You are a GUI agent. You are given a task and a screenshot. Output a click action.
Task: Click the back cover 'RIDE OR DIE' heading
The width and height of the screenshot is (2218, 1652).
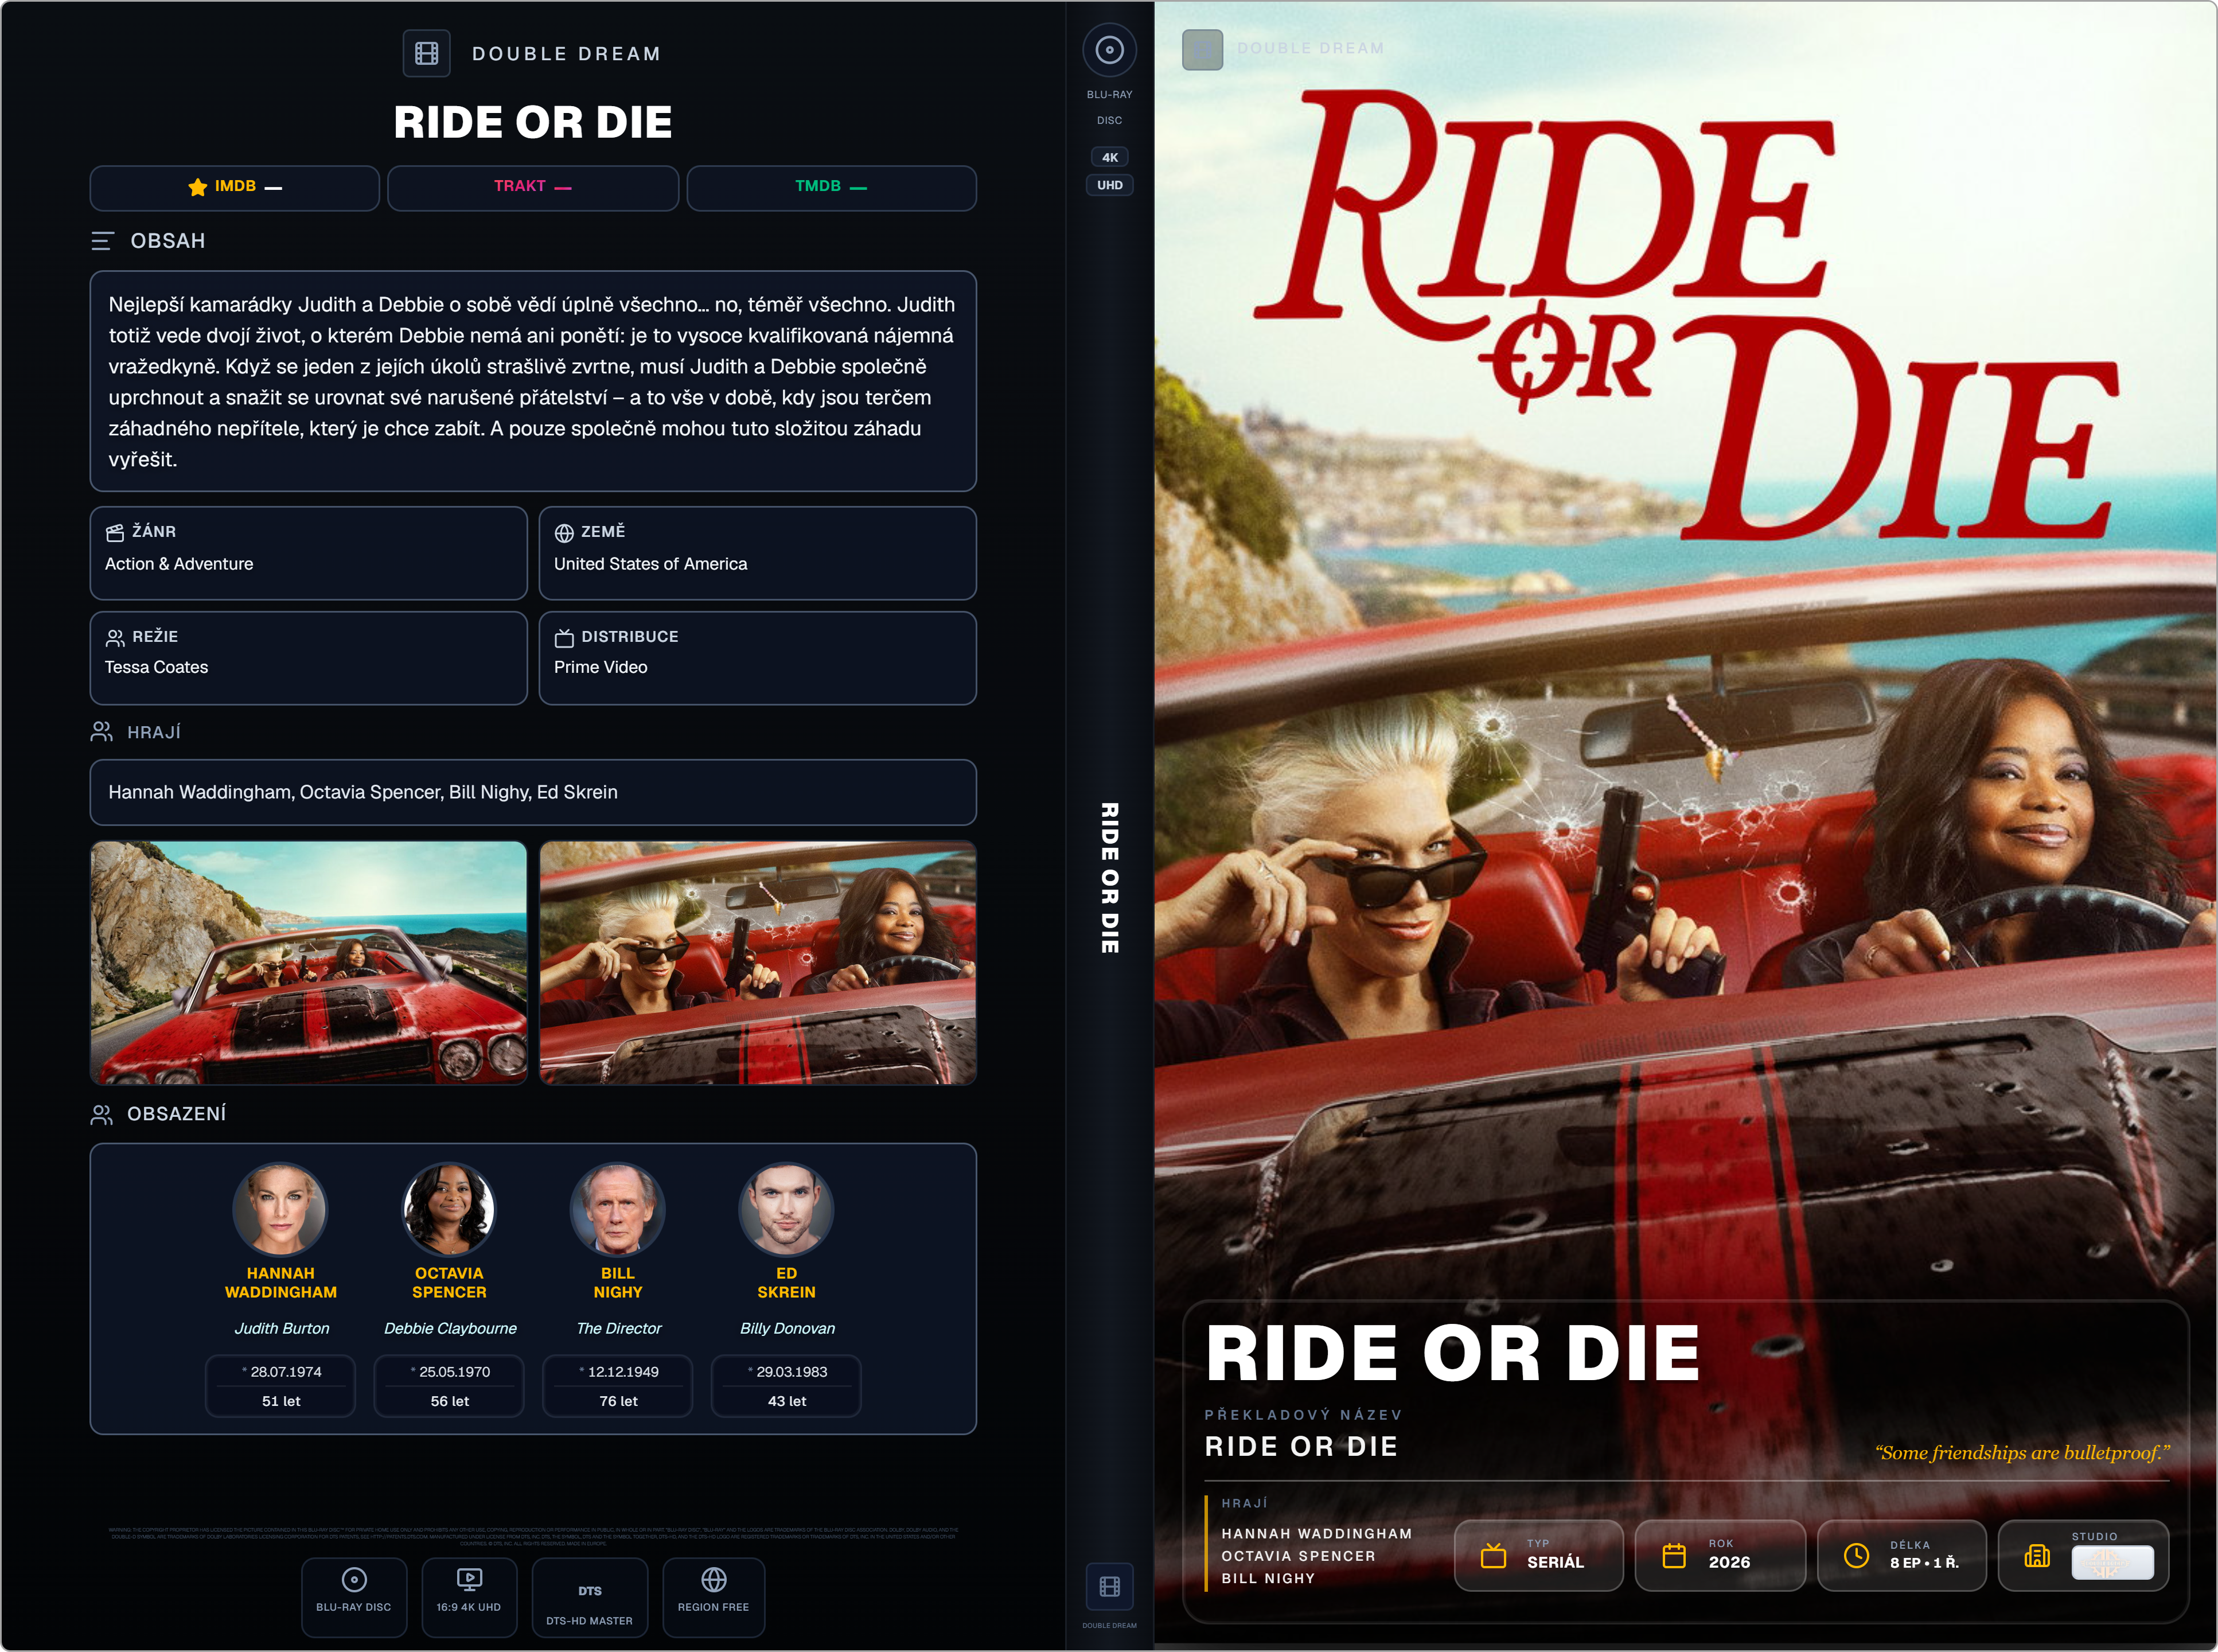(x=533, y=122)
